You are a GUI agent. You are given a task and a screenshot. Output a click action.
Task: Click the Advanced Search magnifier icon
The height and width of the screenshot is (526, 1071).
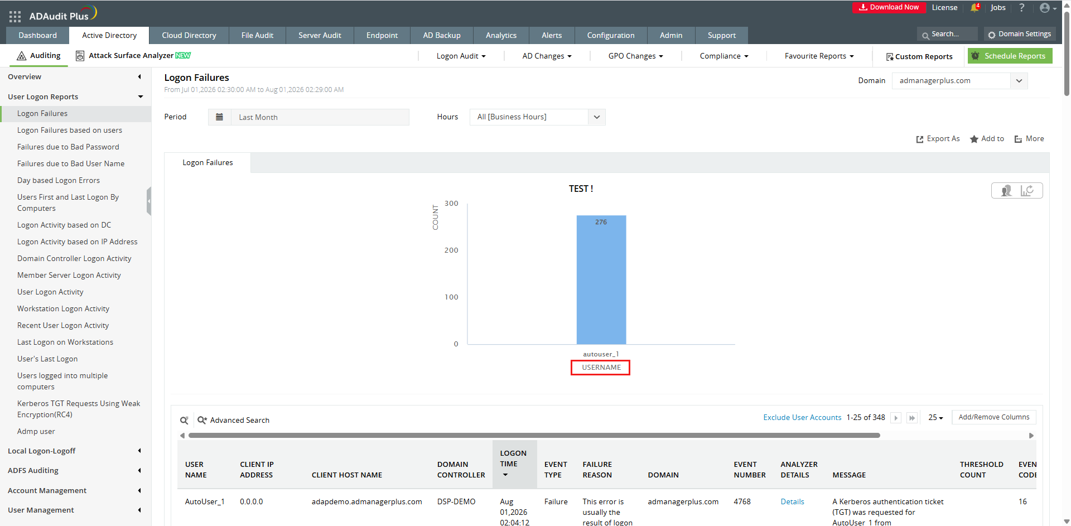pyautogui.click(x=202, y=420)
